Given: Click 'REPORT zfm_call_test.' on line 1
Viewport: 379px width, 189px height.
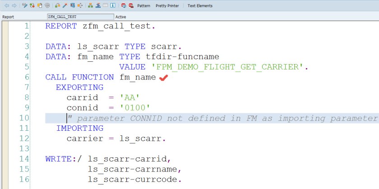Looking at the screenshot, I should 100,26.
